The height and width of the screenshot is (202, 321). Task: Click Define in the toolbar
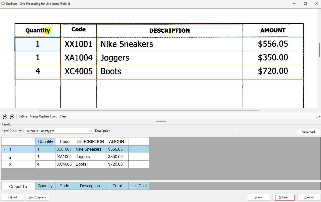23,116
